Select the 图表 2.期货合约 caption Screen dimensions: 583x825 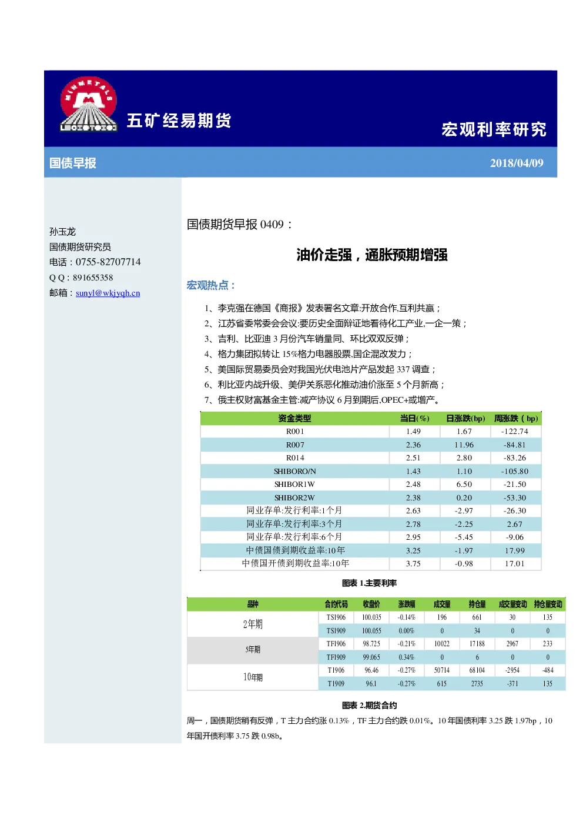[x=369, y=705]
